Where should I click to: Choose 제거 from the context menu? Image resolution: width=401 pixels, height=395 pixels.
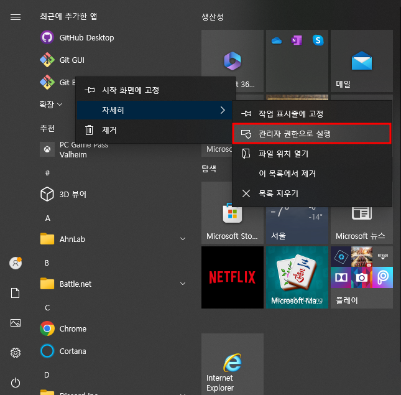click(x=155, y=130)
